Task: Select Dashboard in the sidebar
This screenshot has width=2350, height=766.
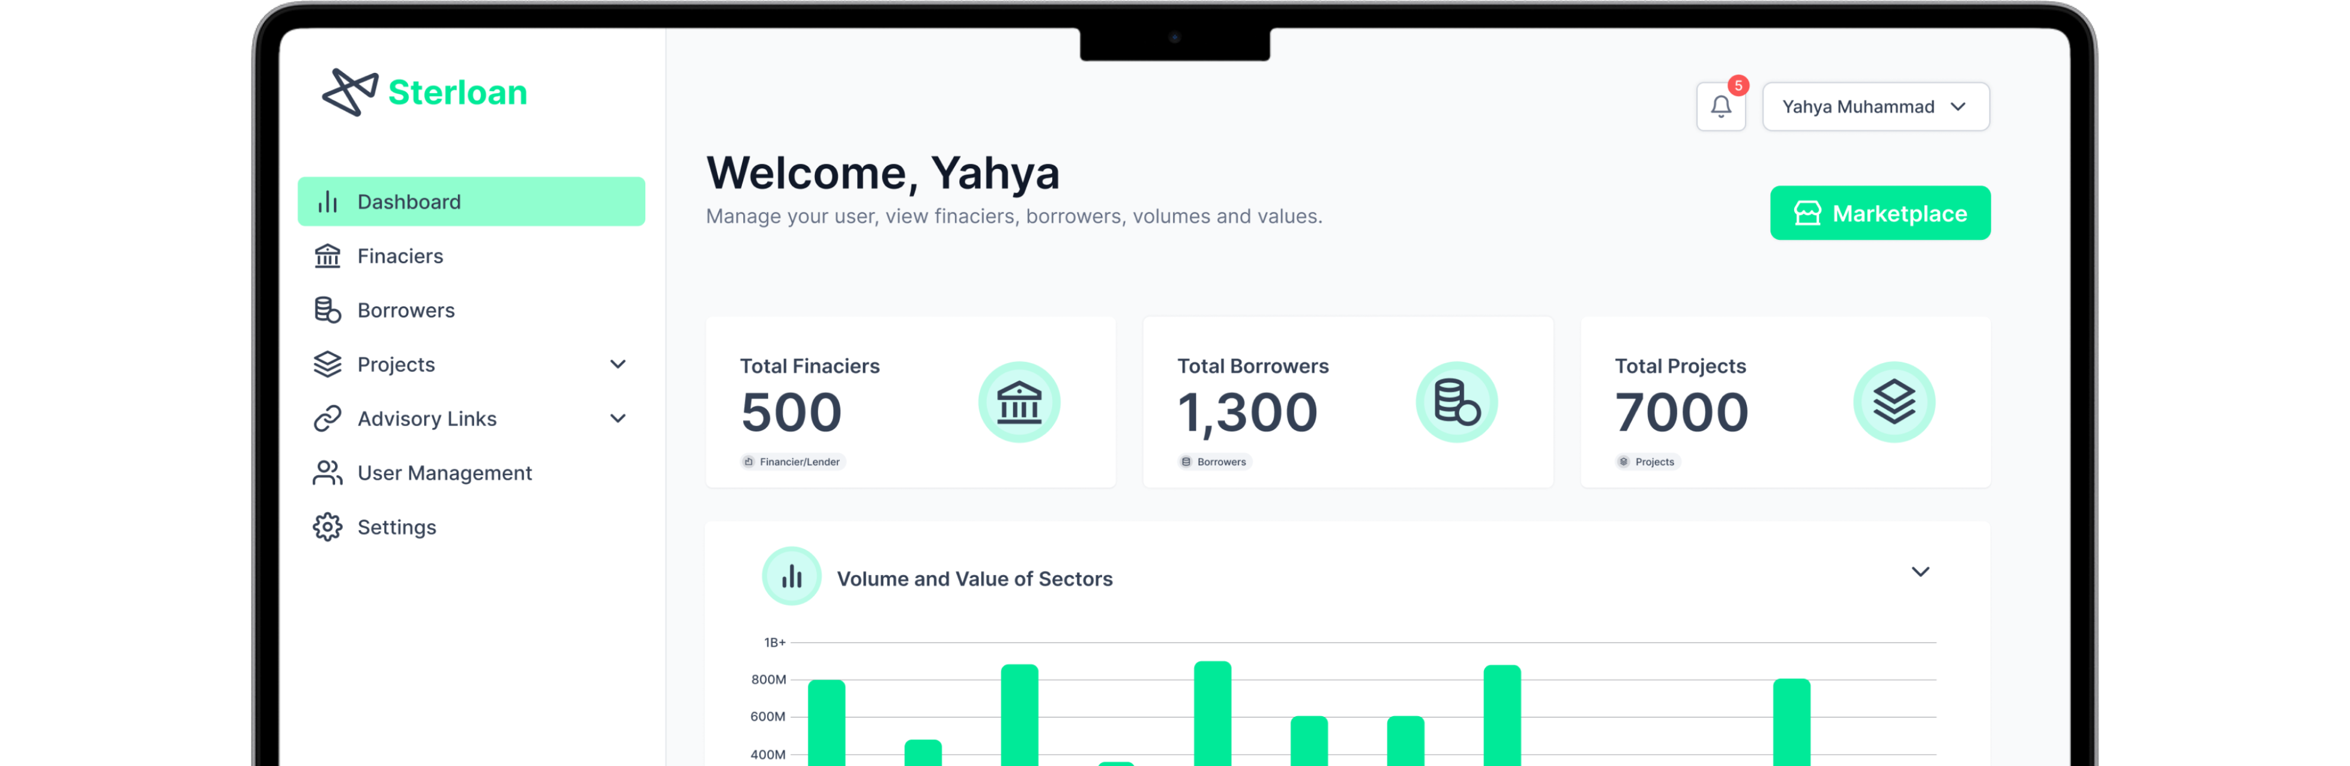Action: point(471,201)
